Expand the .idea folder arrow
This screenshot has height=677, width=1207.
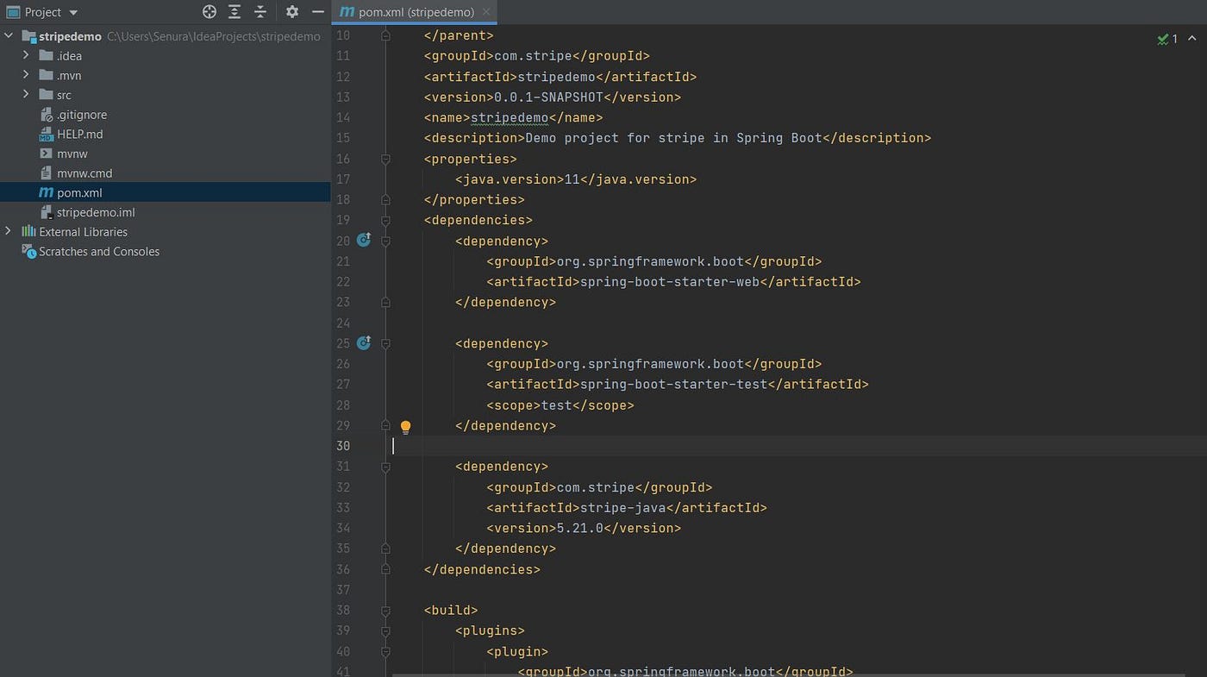[x=26, y=56]
